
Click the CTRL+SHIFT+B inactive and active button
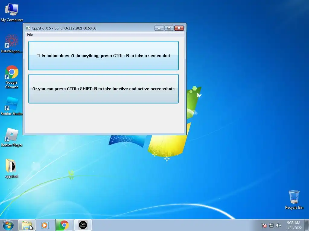(x=104, y=89)
